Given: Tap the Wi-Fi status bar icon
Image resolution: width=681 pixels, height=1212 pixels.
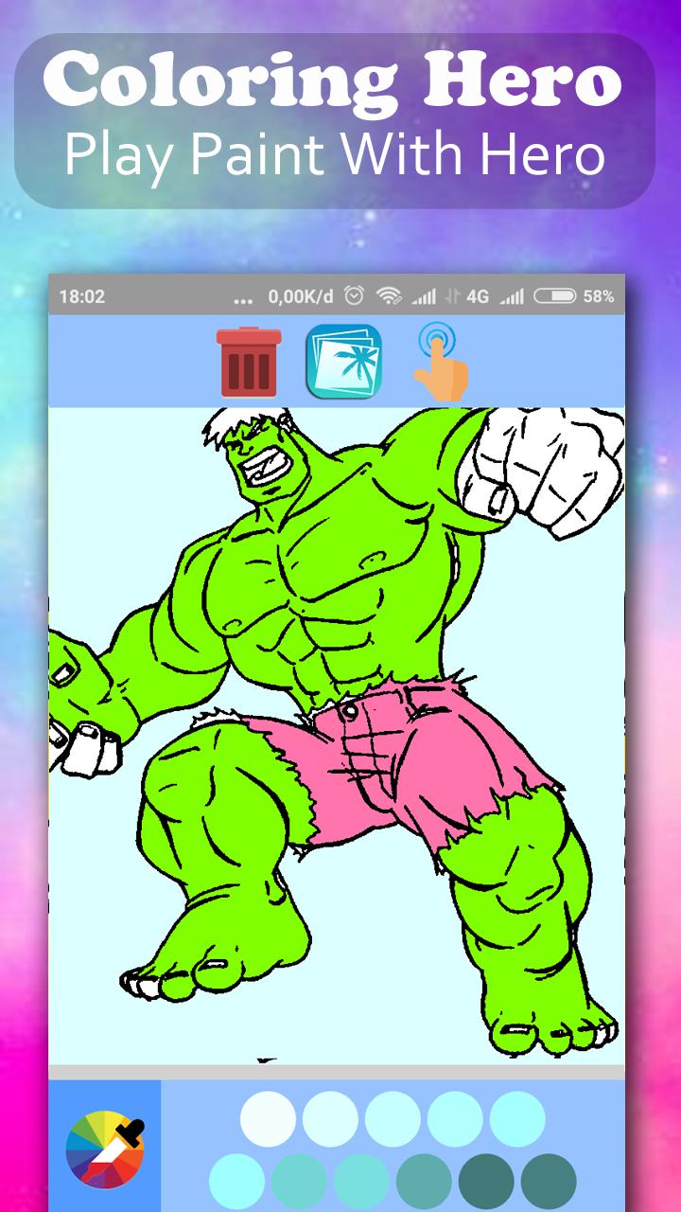Looking at the screenshot, I should tap(388, 296).
